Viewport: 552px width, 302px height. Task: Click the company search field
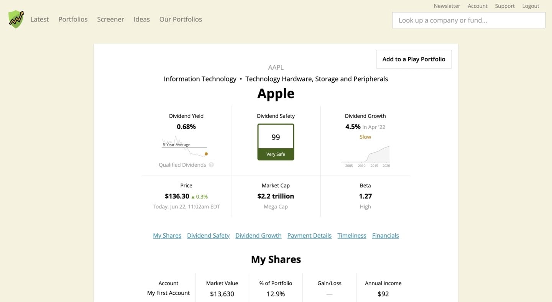point(468,20)
